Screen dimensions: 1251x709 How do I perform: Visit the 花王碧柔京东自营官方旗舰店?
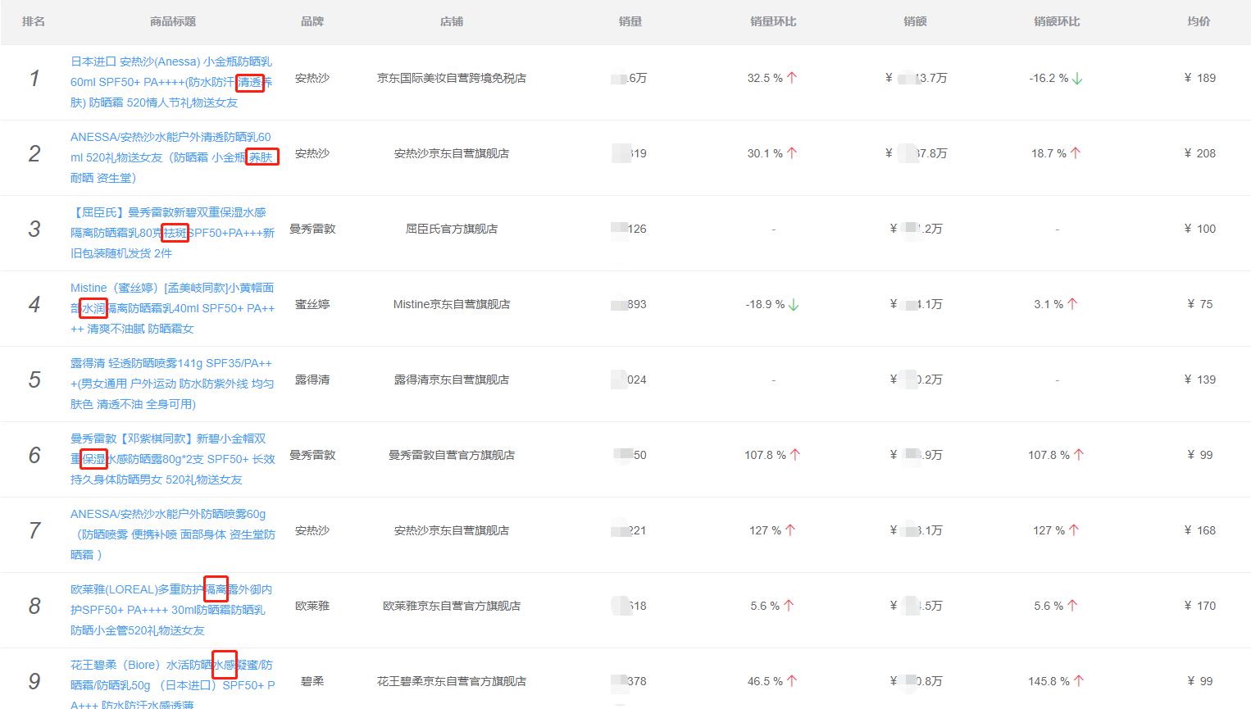click(x=452, y=680)
